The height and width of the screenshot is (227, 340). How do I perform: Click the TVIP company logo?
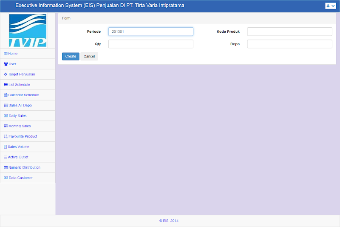[28, 30]
